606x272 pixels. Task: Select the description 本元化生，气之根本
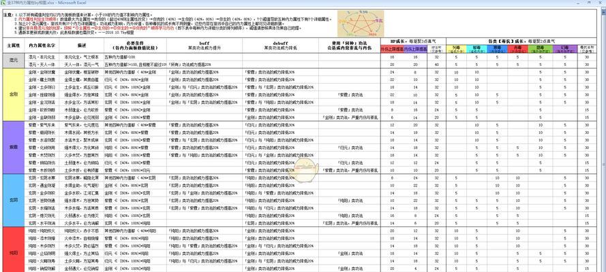(x=81, y=57)
